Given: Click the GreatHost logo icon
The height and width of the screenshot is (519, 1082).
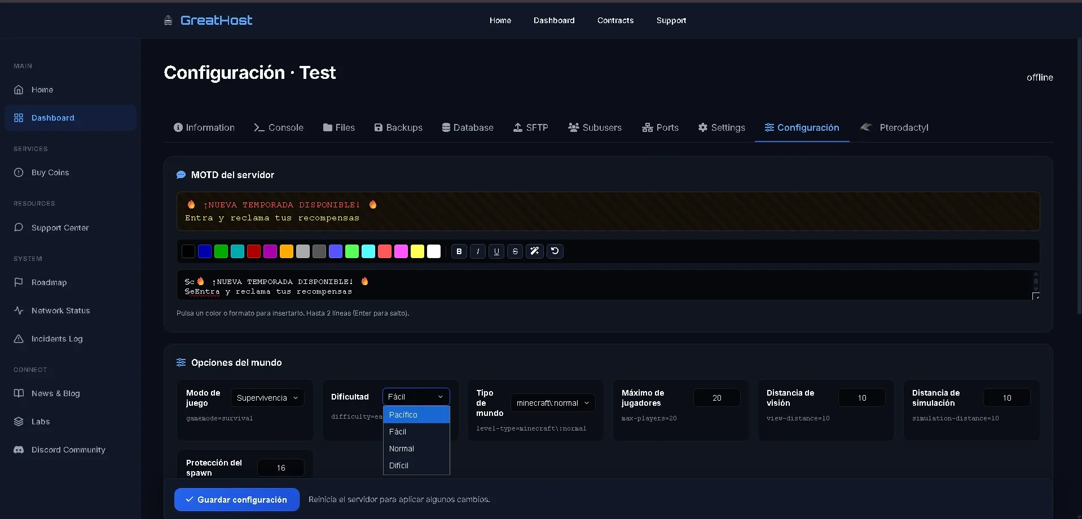Looking at the screenshot, I should point(168,21).
